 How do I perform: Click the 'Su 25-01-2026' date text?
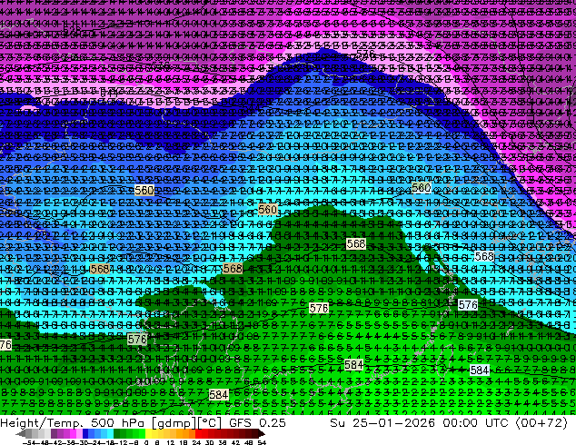(382, 422)
